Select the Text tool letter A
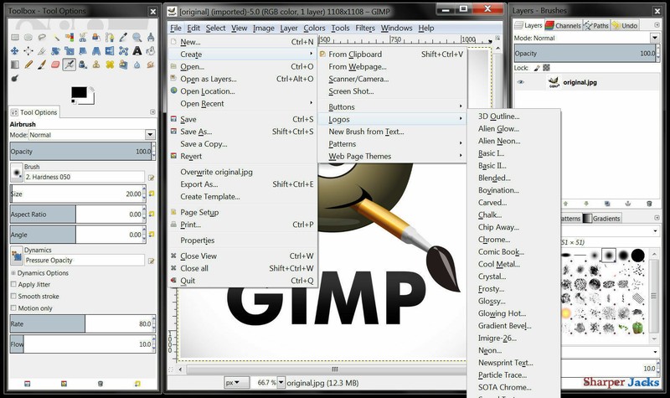The width and height of the screenshot is (670, 398). [x=137, y=51]
